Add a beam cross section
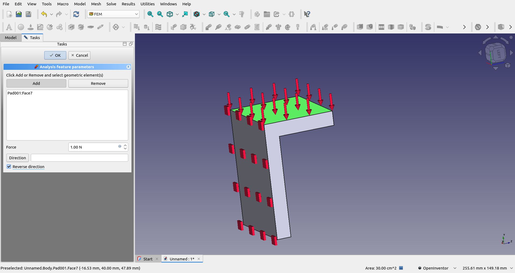 click(71, 27)
